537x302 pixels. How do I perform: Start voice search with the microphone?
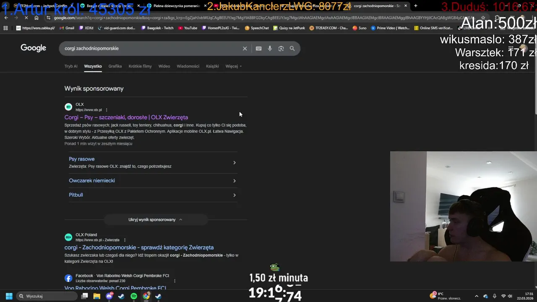(270, 49)
